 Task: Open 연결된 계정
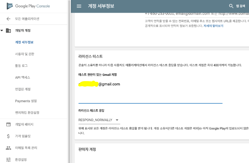[x=23, y=89]
